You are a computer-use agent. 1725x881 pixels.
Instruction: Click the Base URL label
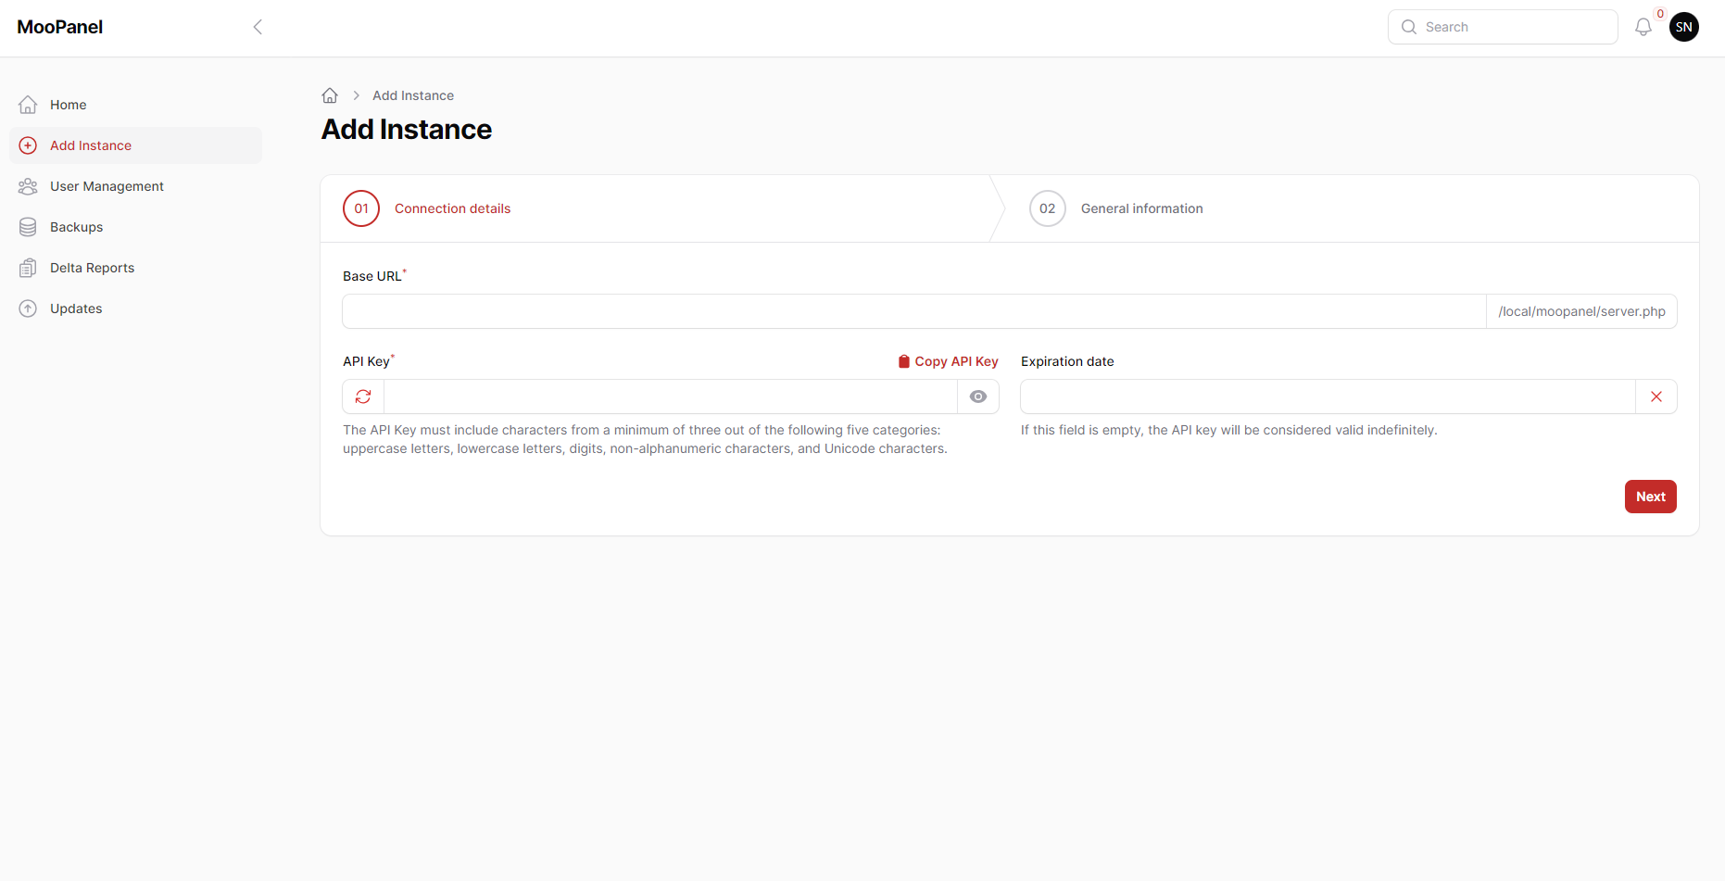pos(372,276)
